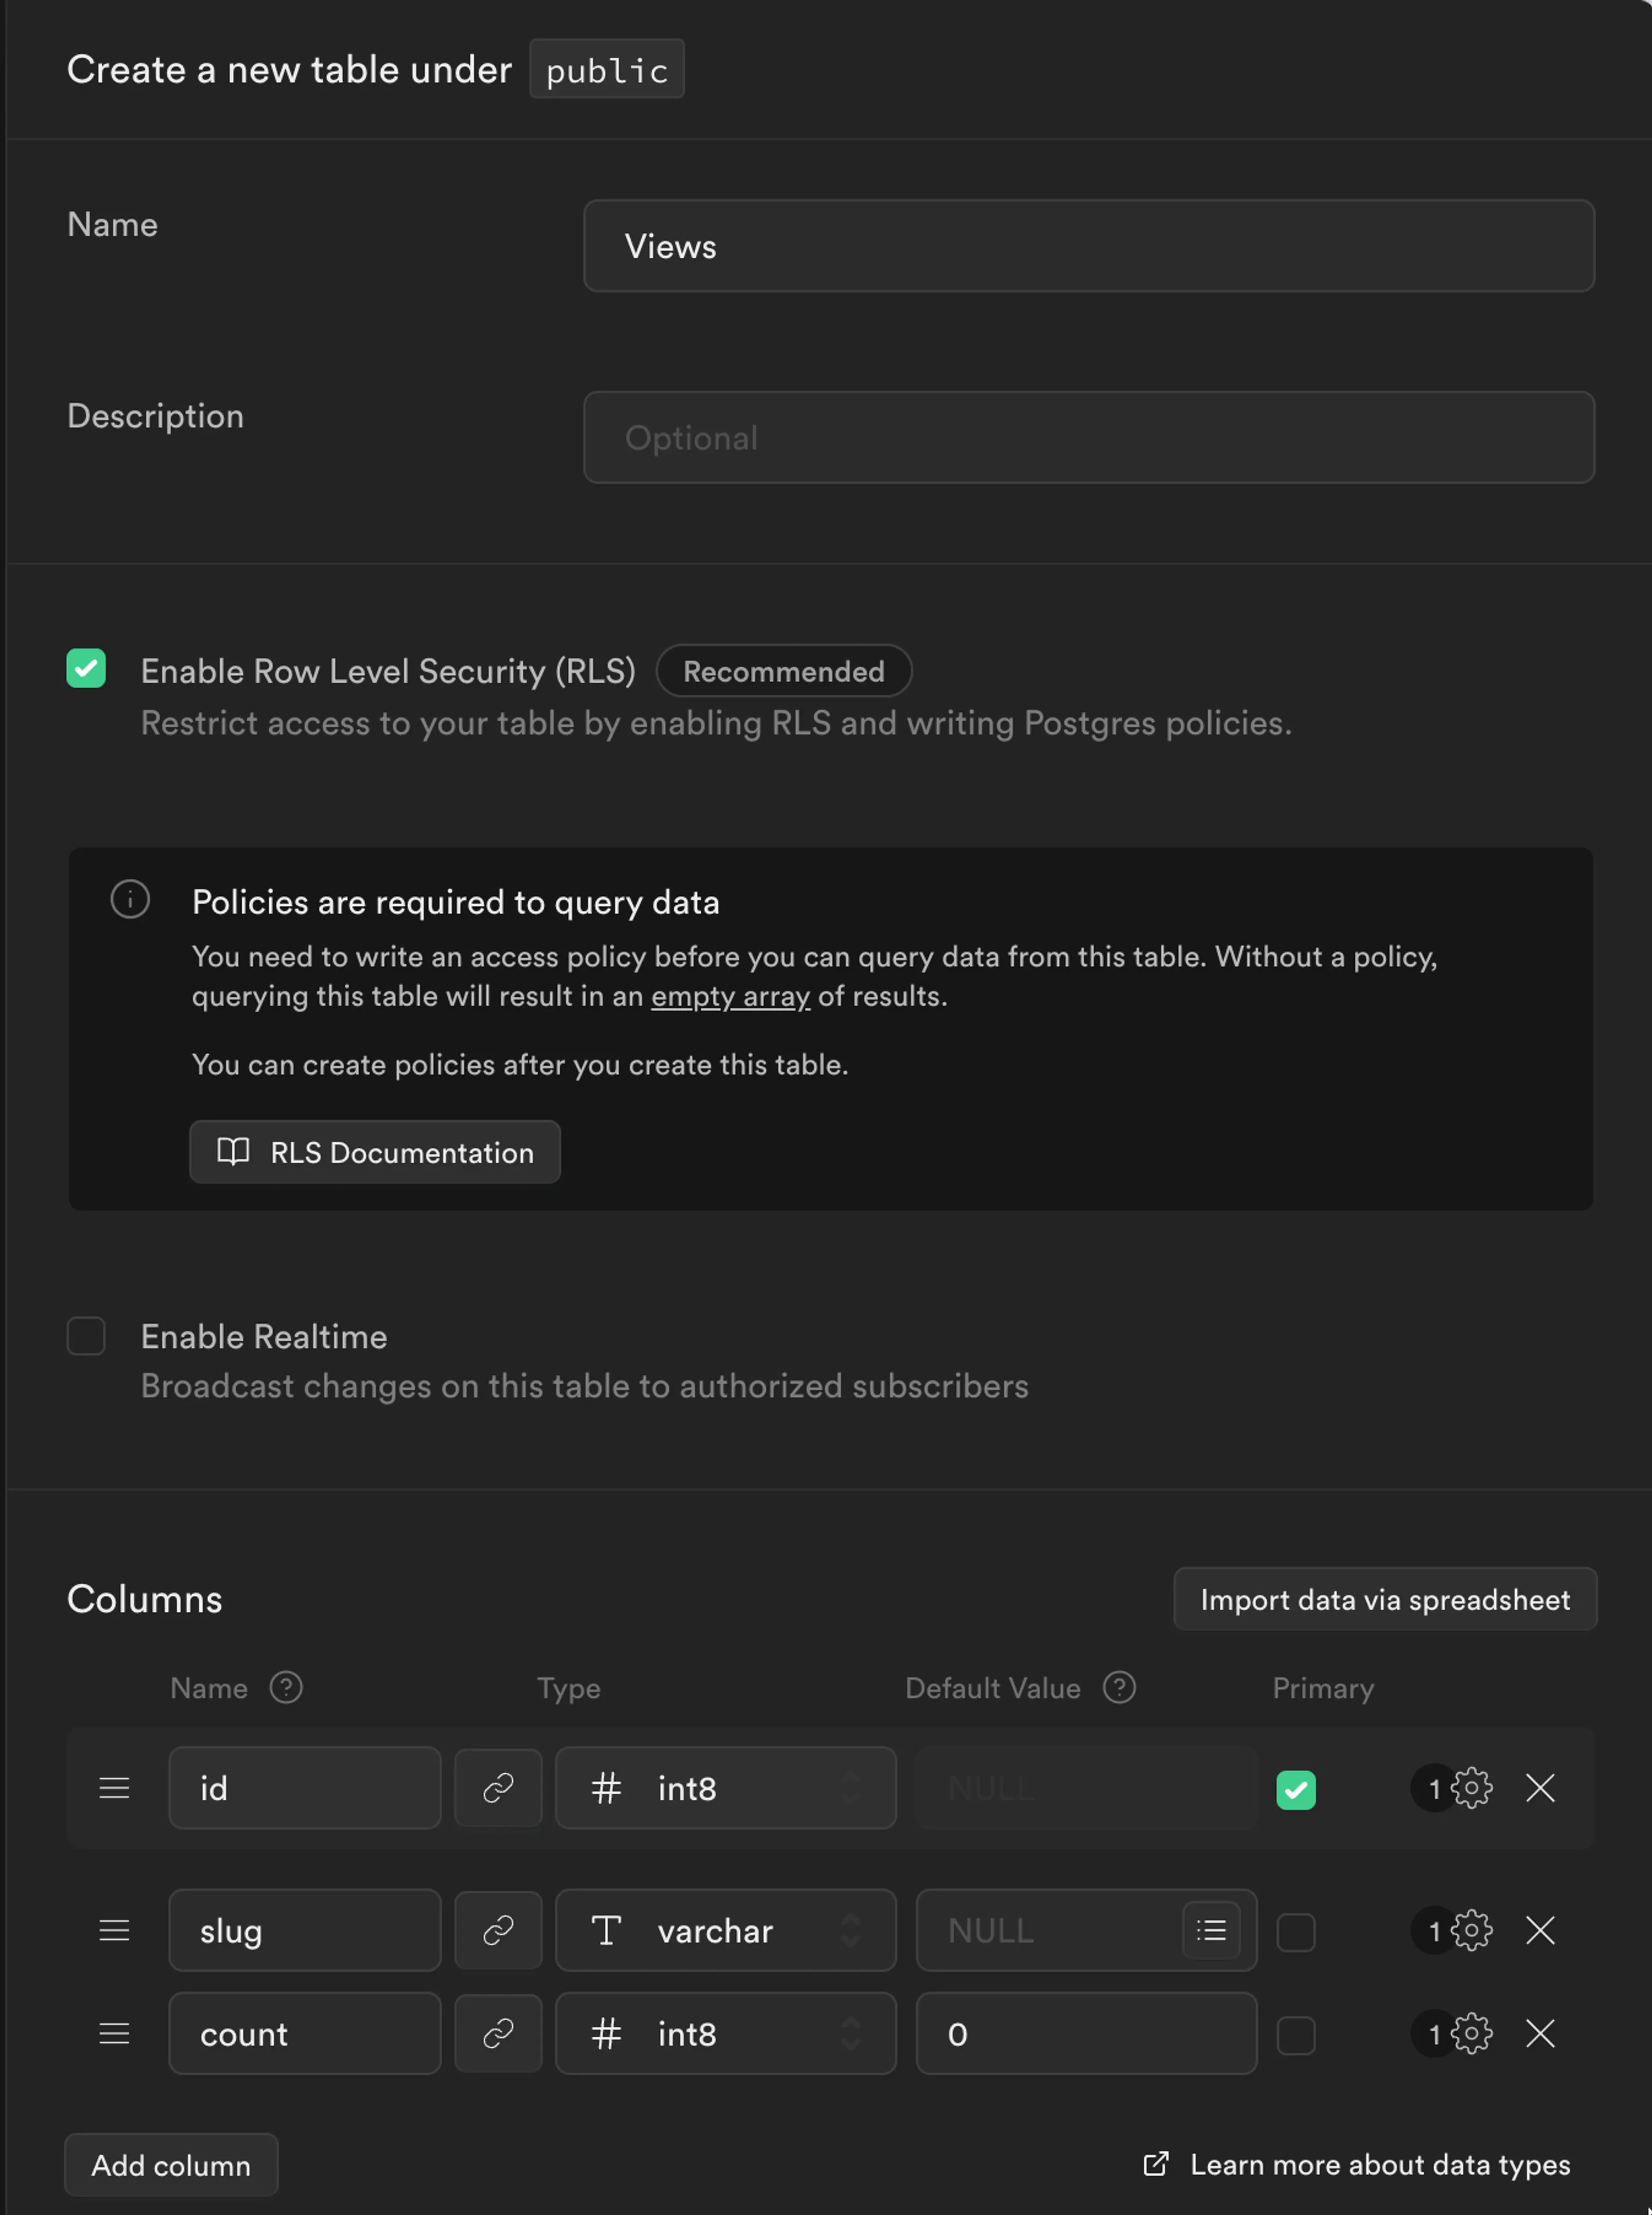Open settings gear for slug column

[x=1471, y=1930]
